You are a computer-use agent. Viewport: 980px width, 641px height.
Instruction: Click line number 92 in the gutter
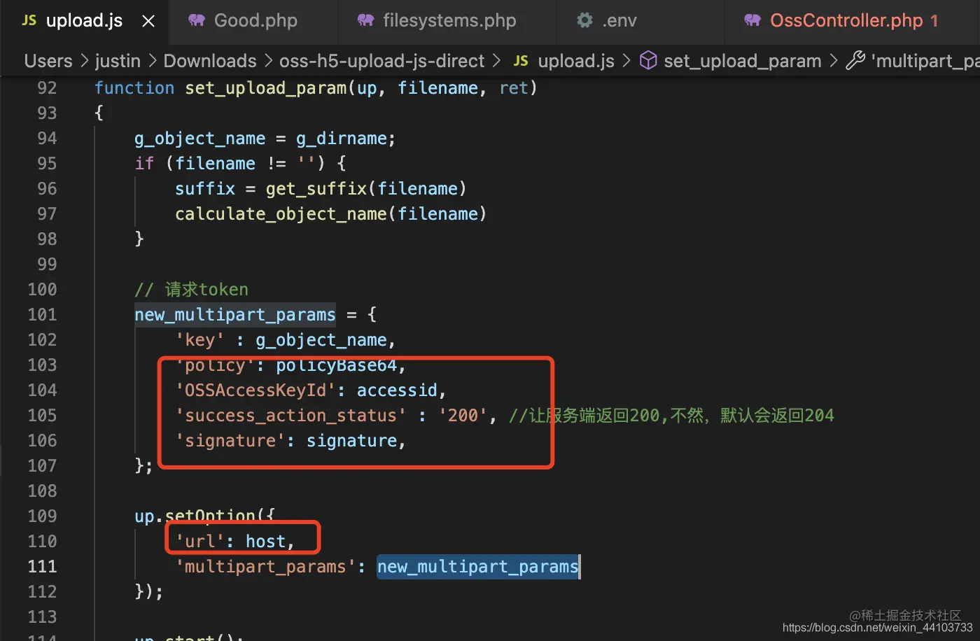click(x=47, y=87)
